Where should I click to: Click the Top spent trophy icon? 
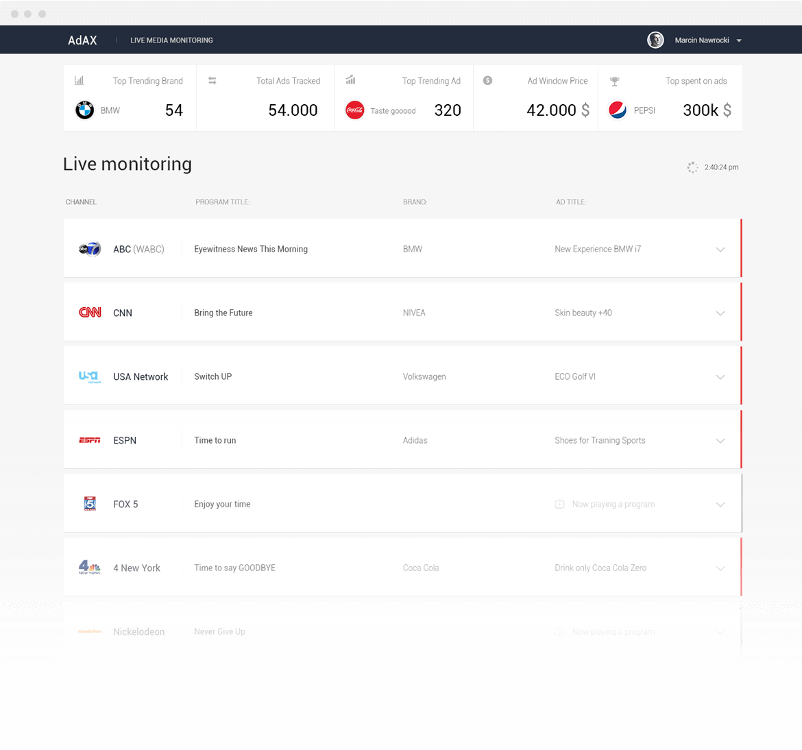click(x=615, y=81)
